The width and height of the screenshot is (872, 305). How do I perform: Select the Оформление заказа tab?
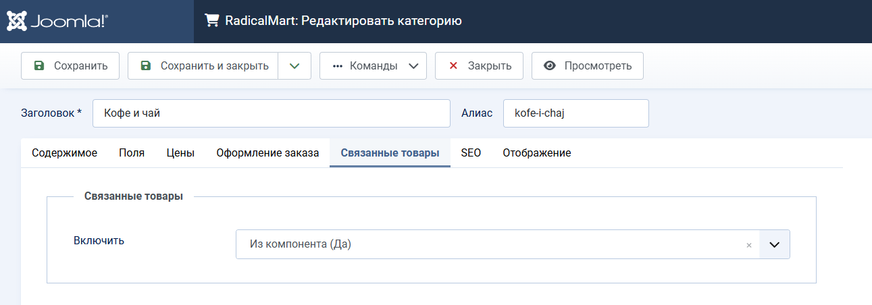(267, 153)
